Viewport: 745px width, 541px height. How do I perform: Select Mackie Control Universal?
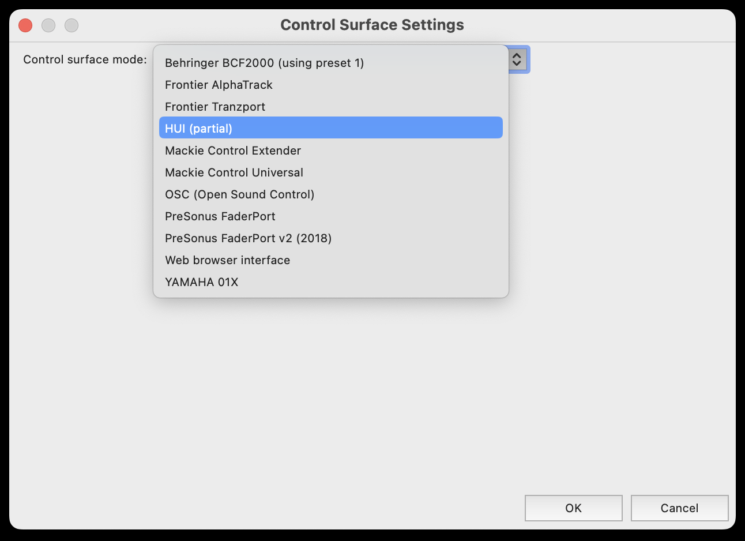pyautogui.click(x=330, y=172)
